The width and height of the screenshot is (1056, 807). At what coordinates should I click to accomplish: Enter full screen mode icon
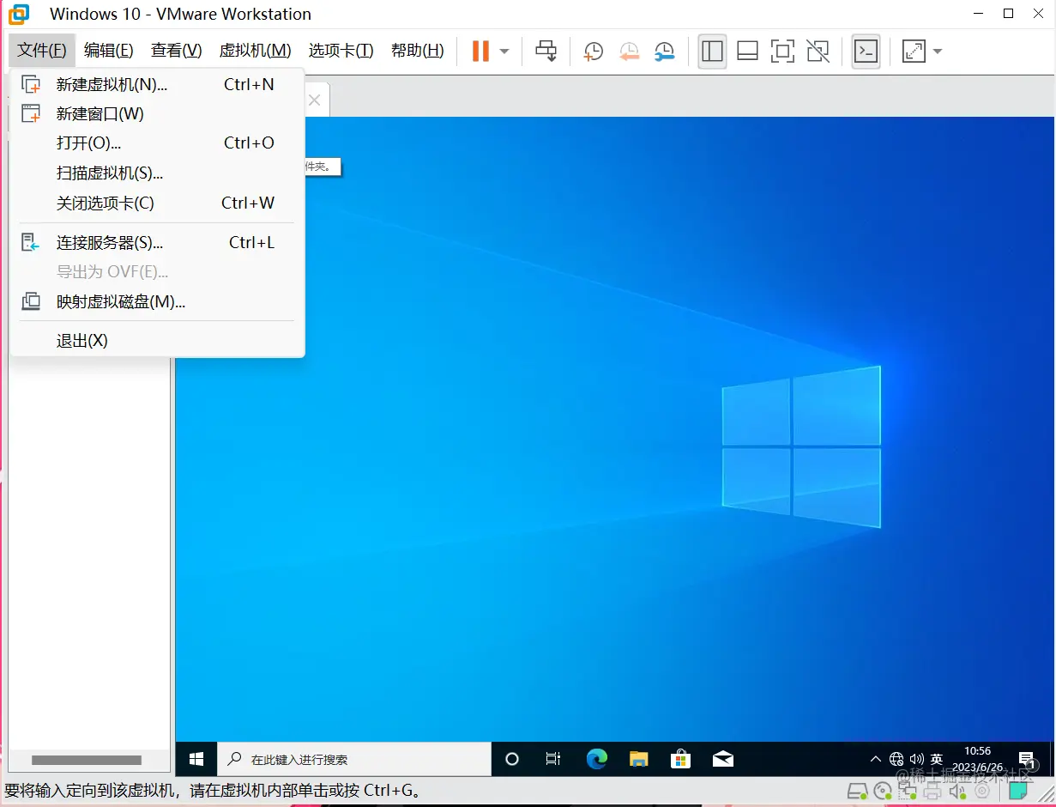click(782, 52)
